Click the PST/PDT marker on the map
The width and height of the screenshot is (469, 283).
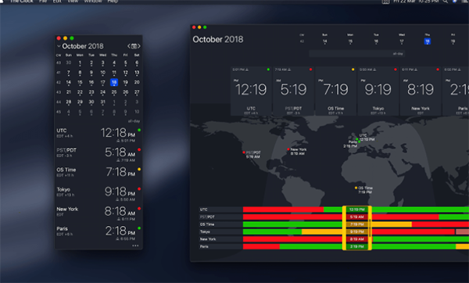(244, 152)
